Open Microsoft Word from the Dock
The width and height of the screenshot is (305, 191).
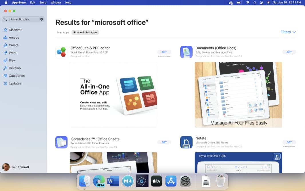(x=113, y=181)
